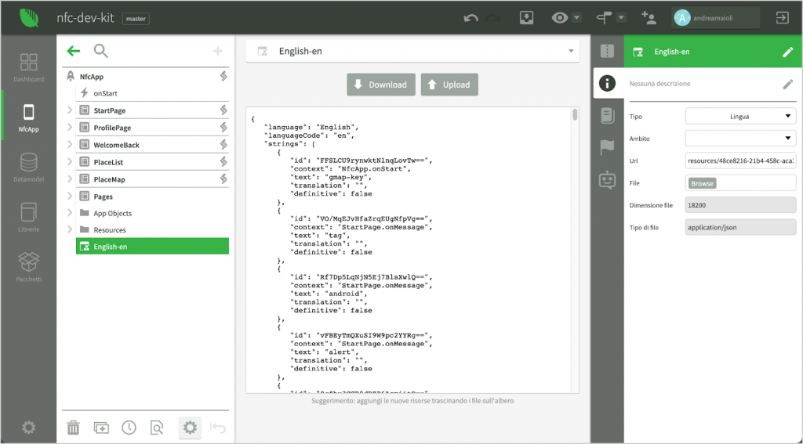Screen dimensions: 803x444
Task: Click the add user icon
Action: (649, 18)
